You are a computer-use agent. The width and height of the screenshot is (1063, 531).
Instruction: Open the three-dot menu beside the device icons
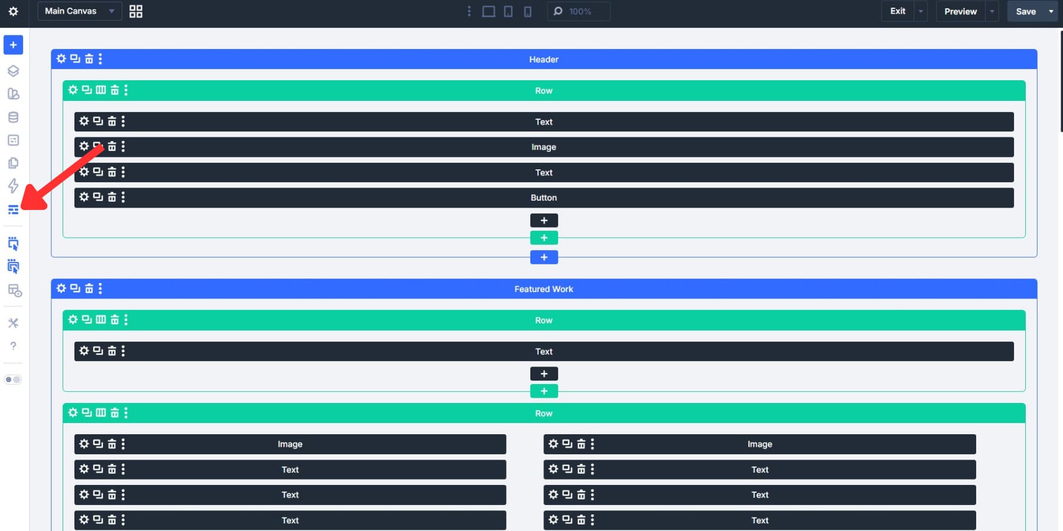coord(469,11)
